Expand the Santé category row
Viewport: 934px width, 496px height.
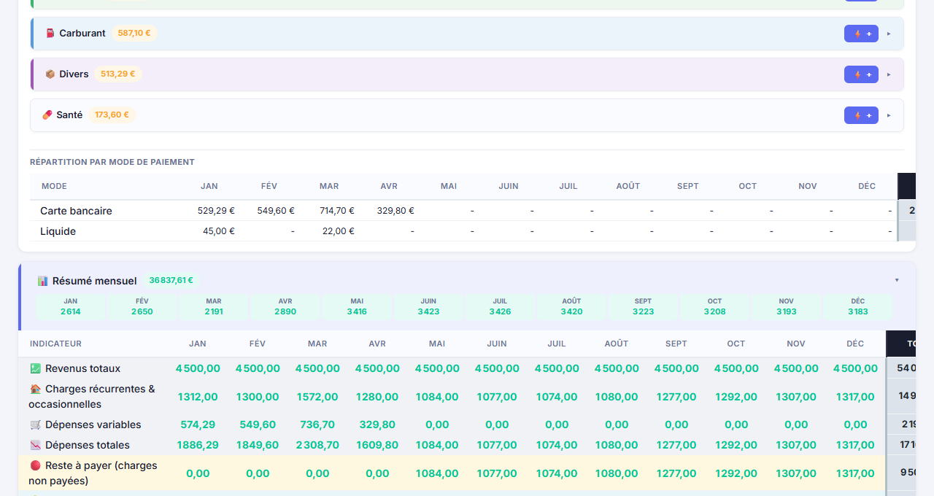(889, 115)
